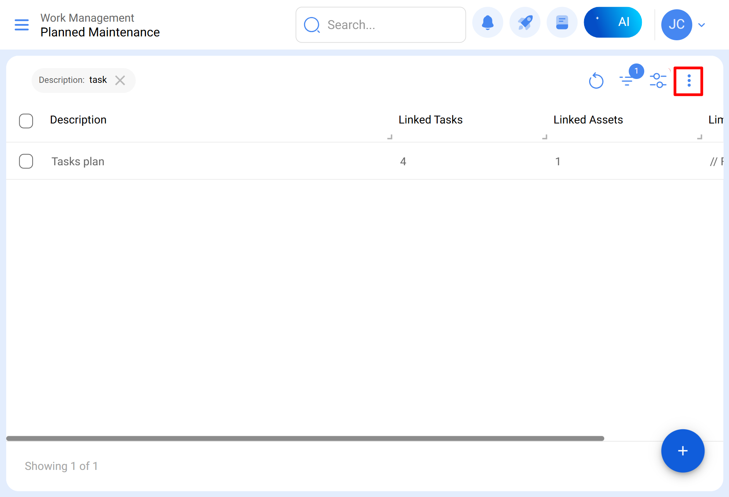Screen dimensions: 729x497
Task: Open the three-dot more options menu
Action: point(688,81)
